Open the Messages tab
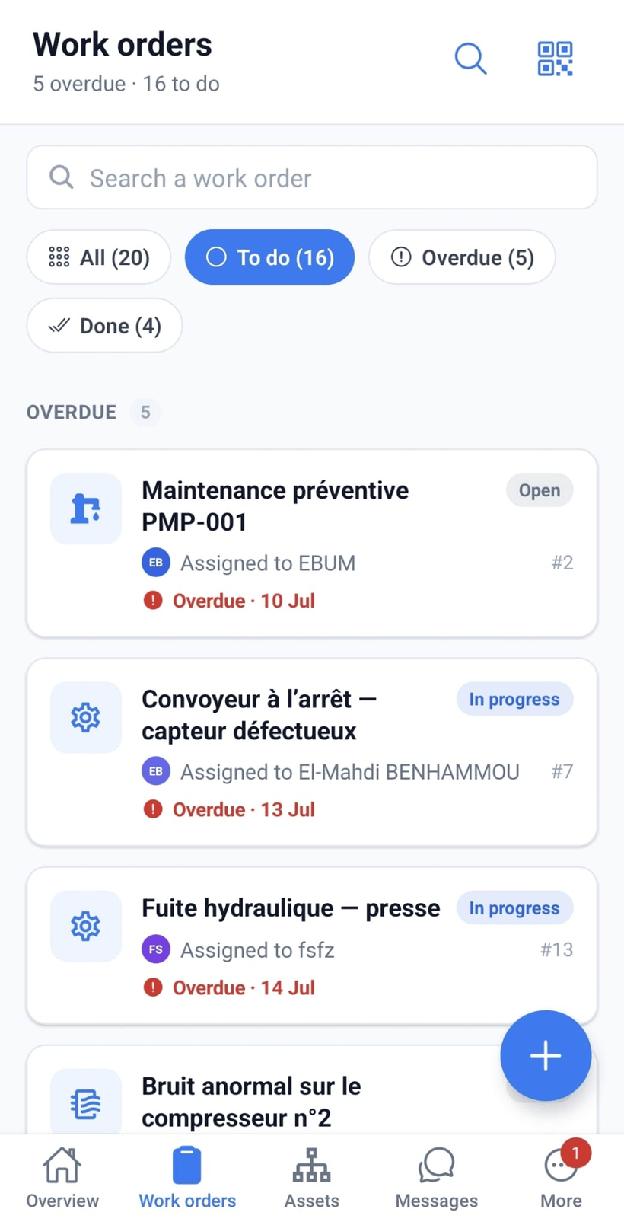This screenshot has height=1225, width=624. tap(437, 1178)
